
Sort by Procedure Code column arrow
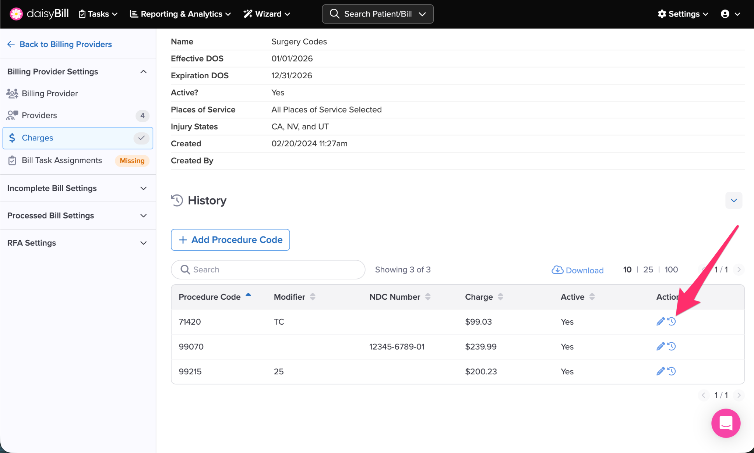coord(248,295)
